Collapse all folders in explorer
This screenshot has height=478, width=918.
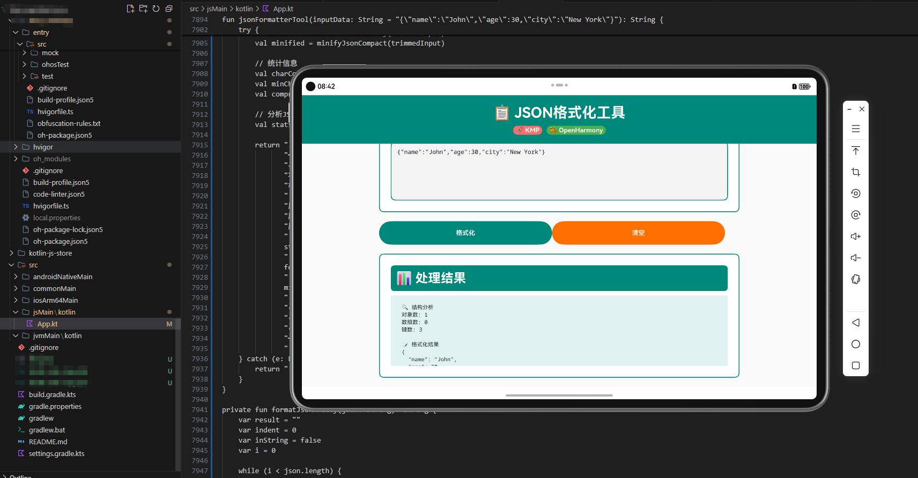click(x=169, y=9)
